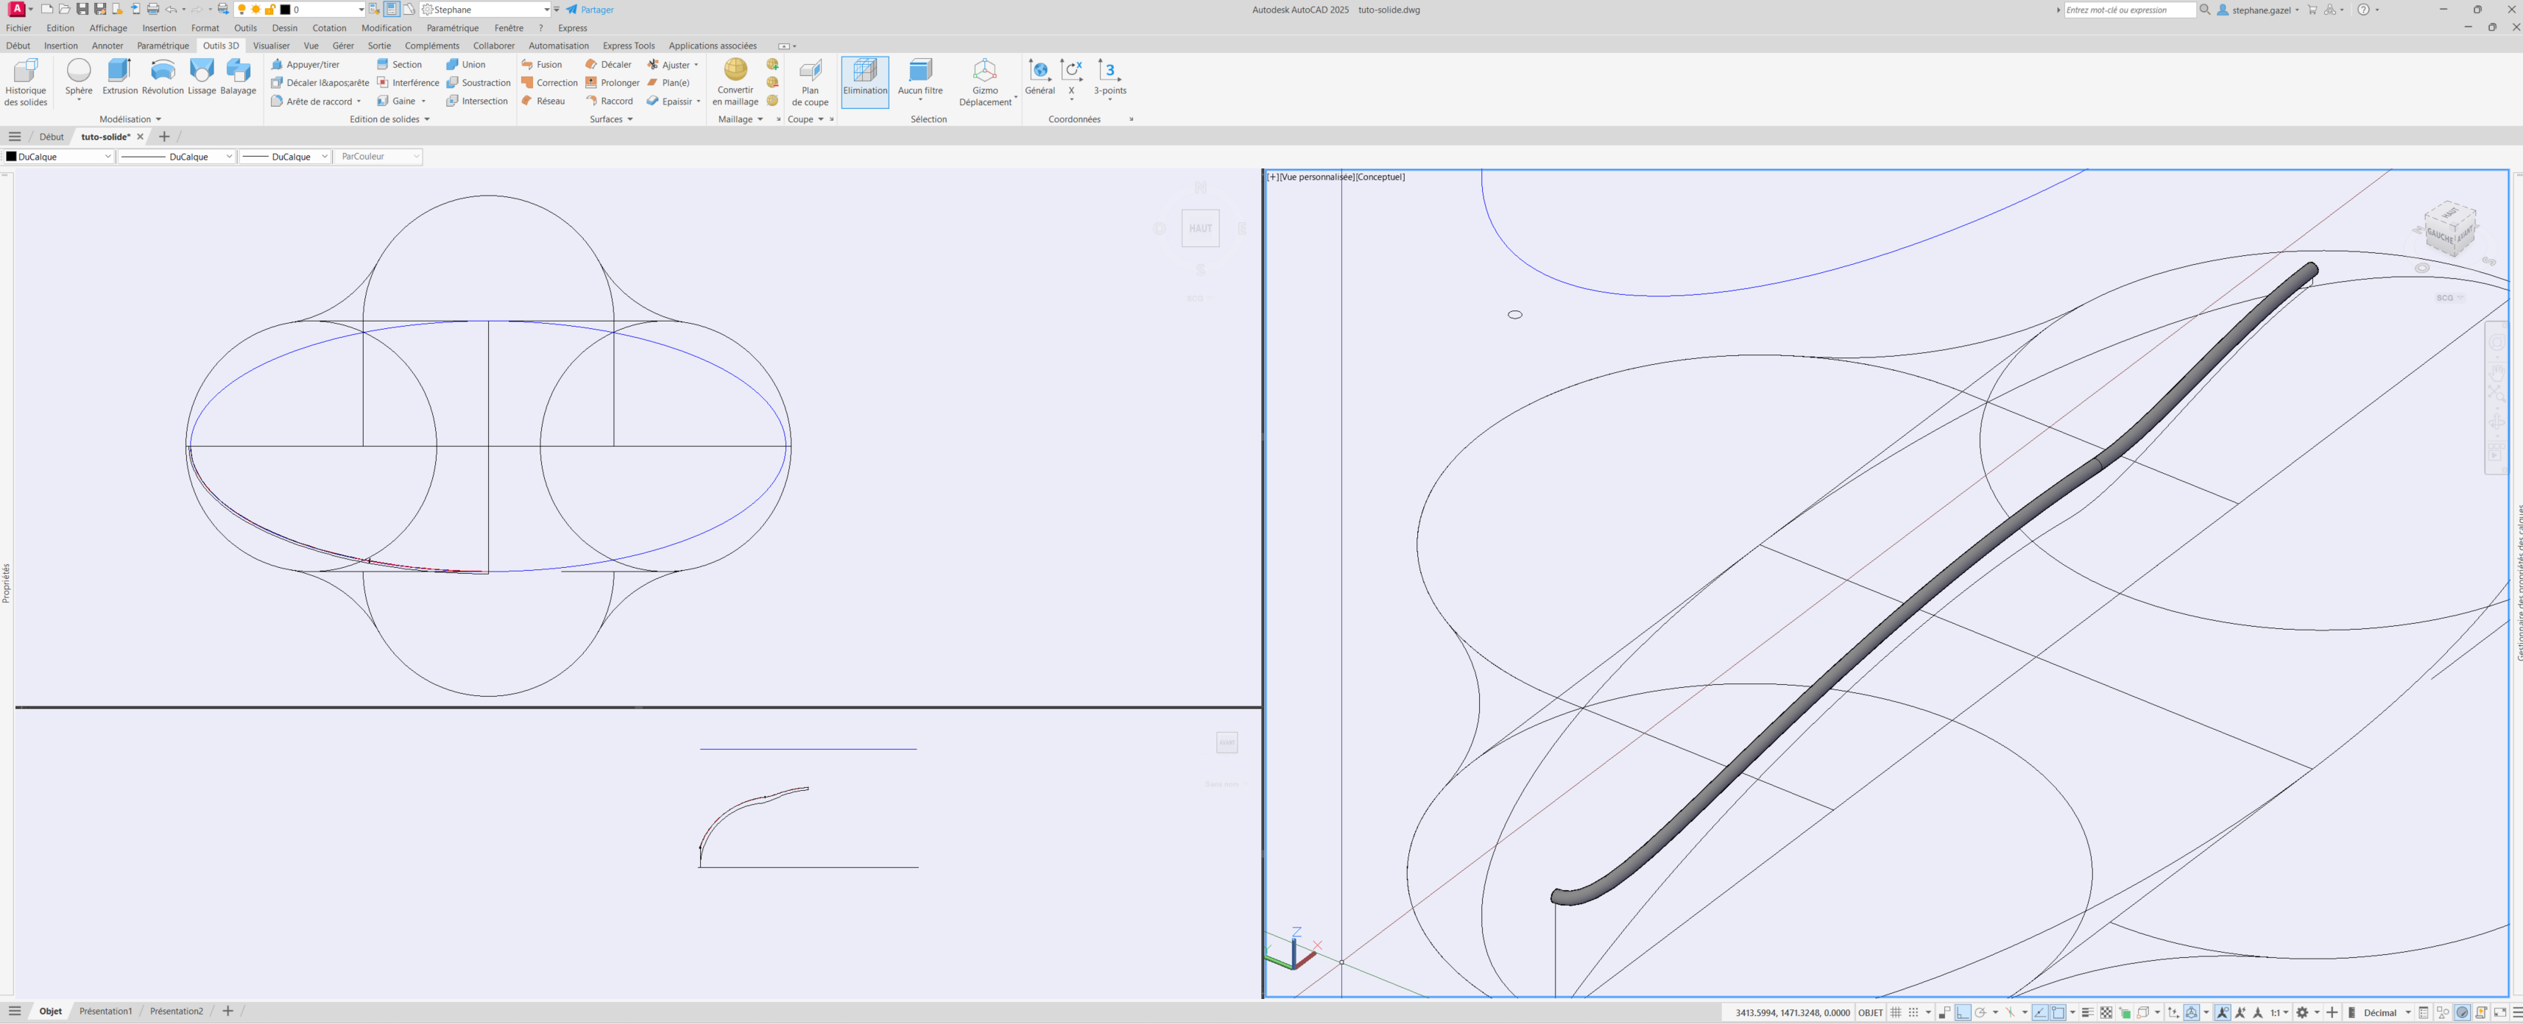
Task: Click the 3-points coordinate icon
Action: click(1109, 71)
